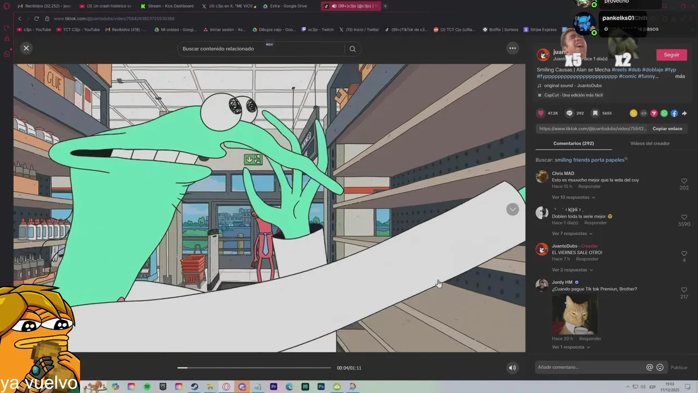Mute the video with speaker icon
The width and height of the screenshot is (698, 393).
(512, 368)
